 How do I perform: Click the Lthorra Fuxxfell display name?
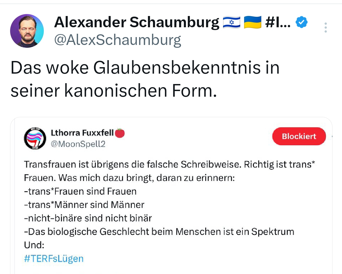(x=82, y=133)
